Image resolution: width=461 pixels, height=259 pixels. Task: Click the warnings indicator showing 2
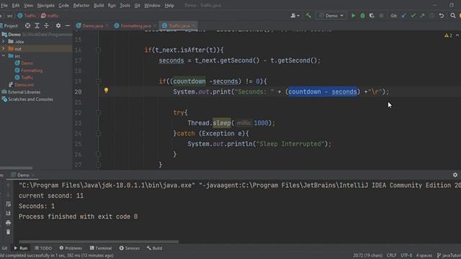449,35
